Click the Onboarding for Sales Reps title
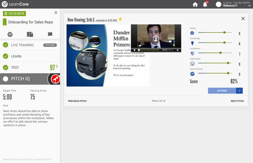The width and height of the screenshot is (253, 163). (x=31, y=22)
